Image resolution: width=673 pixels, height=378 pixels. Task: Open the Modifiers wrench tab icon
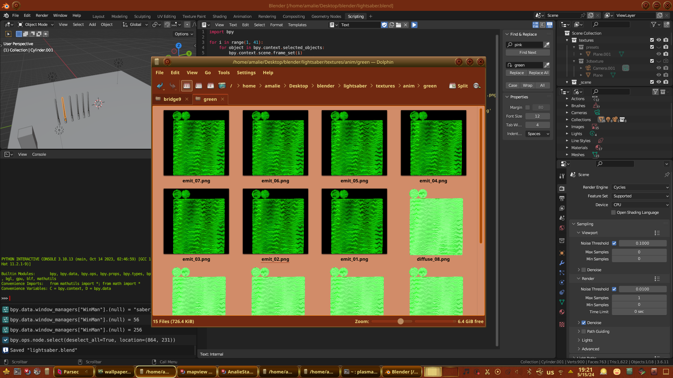(562, 263)
